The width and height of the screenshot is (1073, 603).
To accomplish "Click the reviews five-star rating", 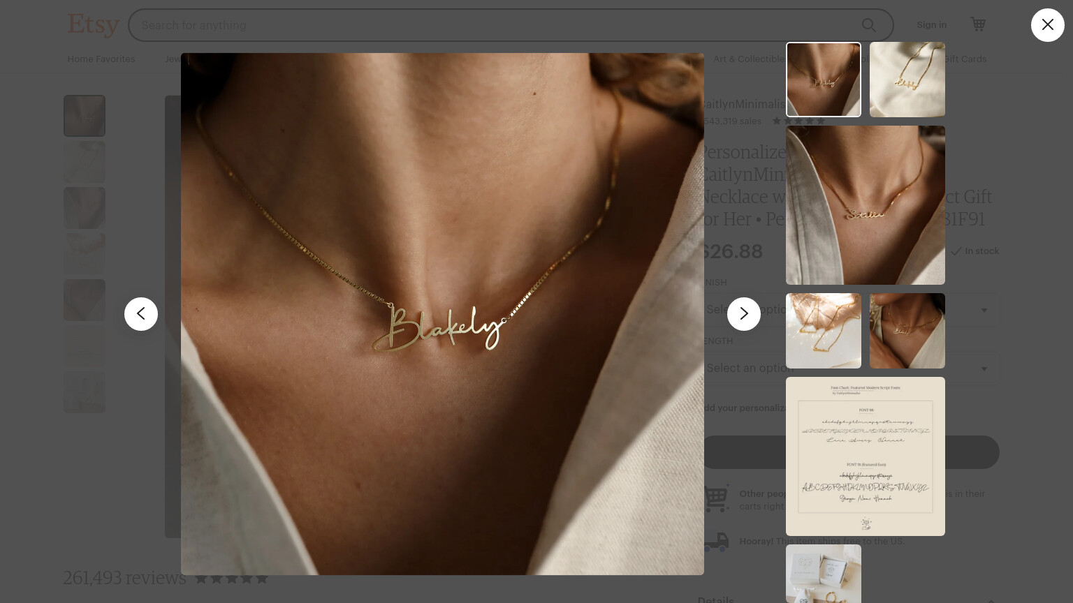I will point(231,579).
